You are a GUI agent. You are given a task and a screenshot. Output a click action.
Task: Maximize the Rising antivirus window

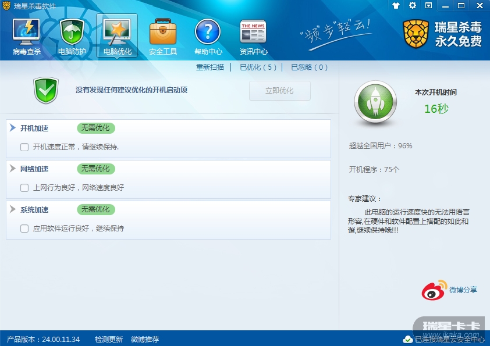pyautogui.click(x=461, y=6)
